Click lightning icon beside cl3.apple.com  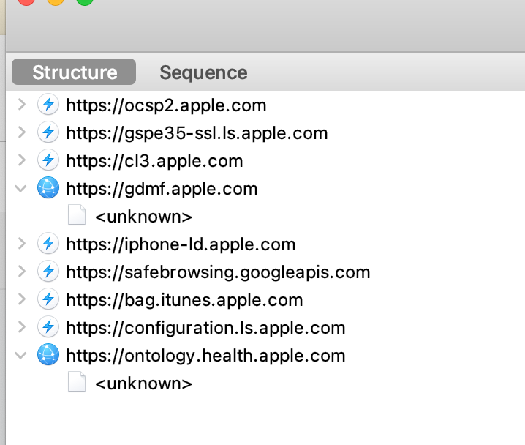48,160
